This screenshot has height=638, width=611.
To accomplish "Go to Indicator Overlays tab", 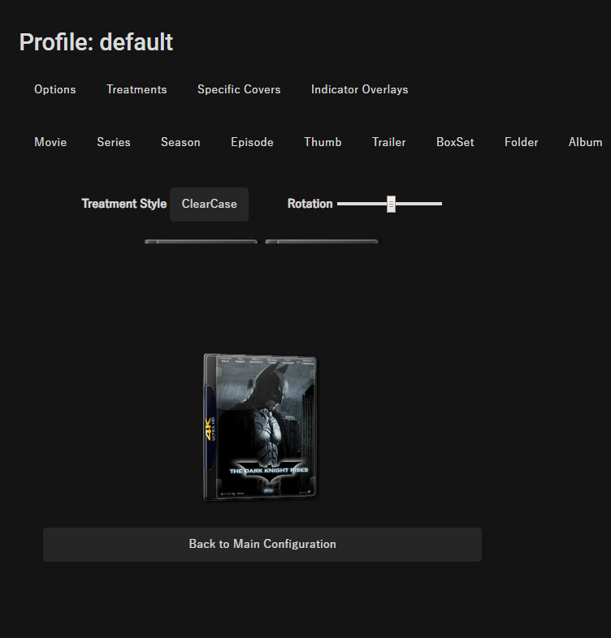I will pos(359,89).
